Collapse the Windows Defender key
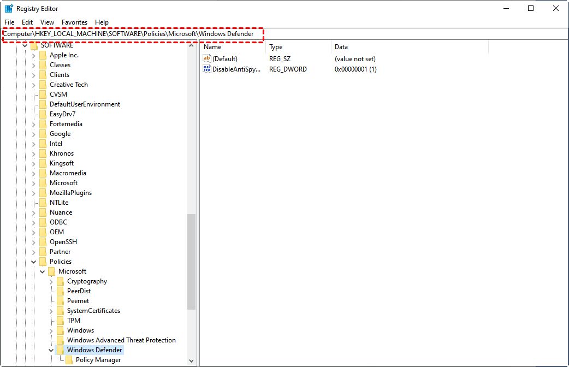The height and width of the screenshot is (367, 569). [x=51, y=350]
